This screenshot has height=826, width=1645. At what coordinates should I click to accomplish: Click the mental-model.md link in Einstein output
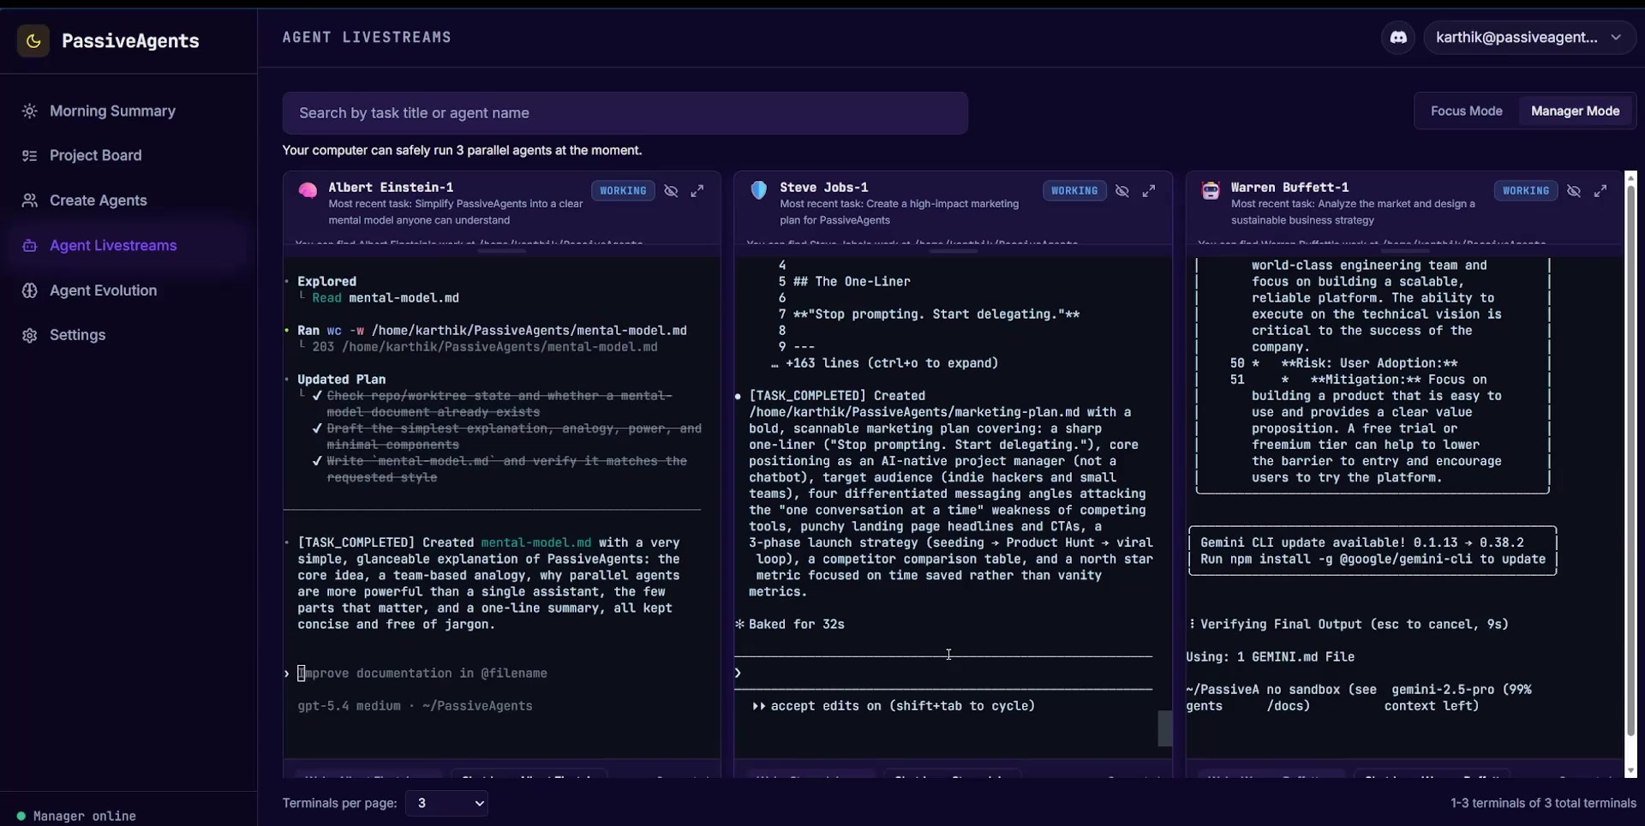(535, 542)
